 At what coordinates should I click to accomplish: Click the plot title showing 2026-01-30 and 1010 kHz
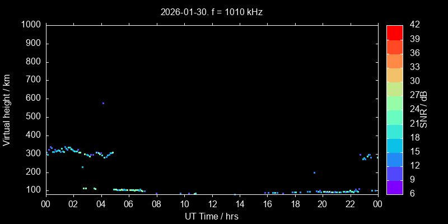(212, 11)
